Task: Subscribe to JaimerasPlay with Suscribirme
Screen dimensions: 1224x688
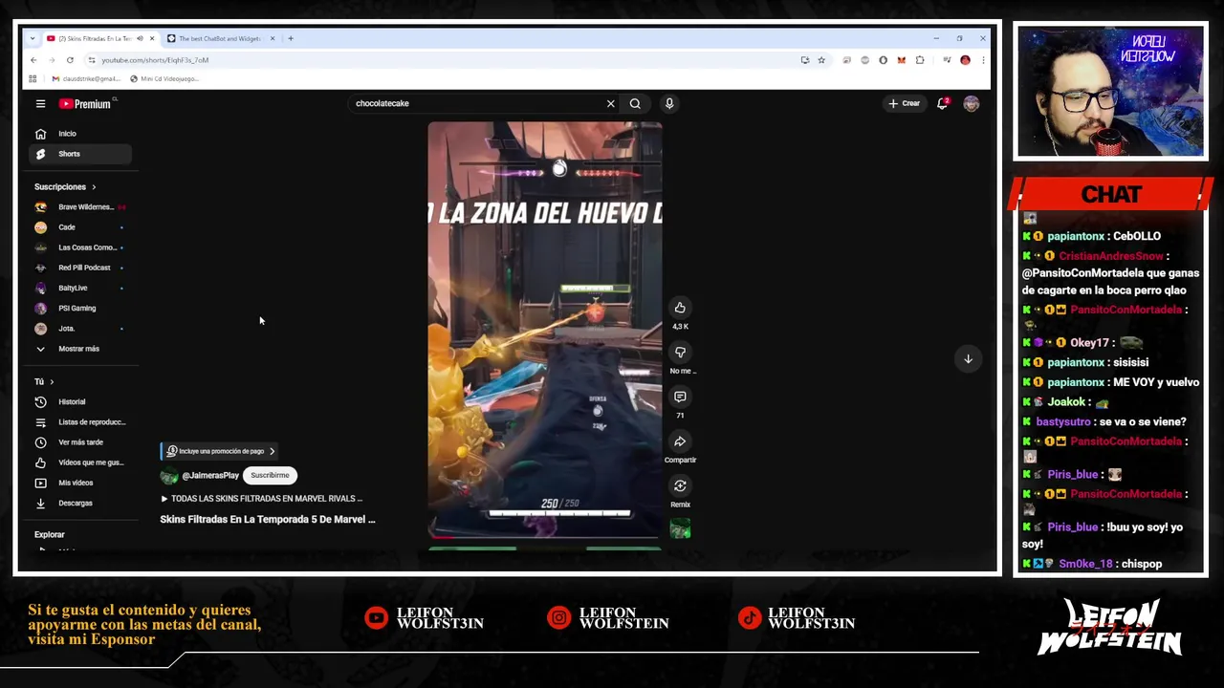Action: [270, 475]
